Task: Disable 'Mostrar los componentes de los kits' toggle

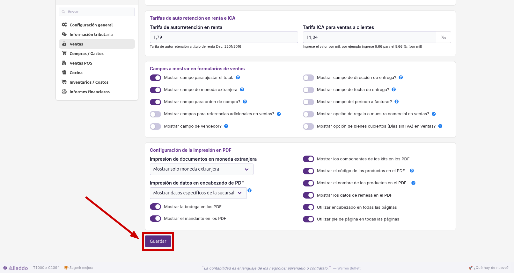Action: (309, 159)
